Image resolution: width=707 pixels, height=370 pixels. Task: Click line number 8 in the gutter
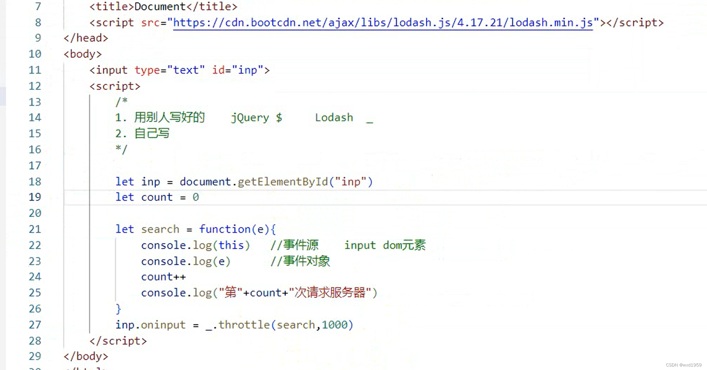(38, 23)
